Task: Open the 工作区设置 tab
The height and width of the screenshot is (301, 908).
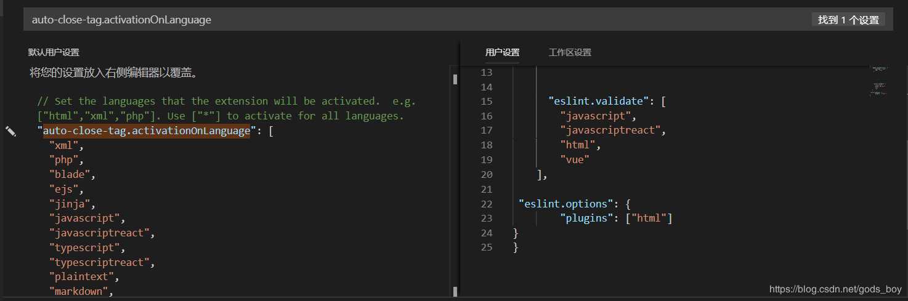Action: coord(570,52)
